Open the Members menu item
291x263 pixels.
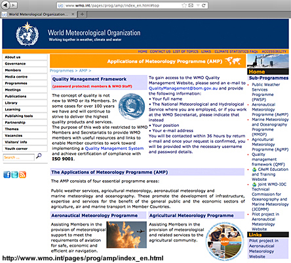click(x=25, y=70)
